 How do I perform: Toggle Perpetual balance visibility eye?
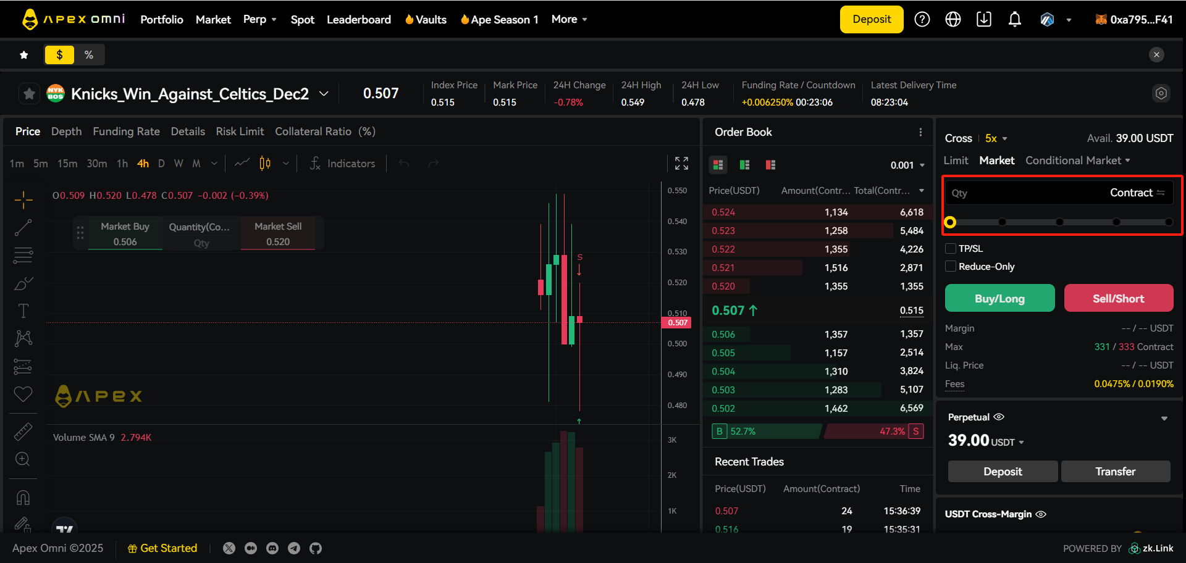point(999,417)
